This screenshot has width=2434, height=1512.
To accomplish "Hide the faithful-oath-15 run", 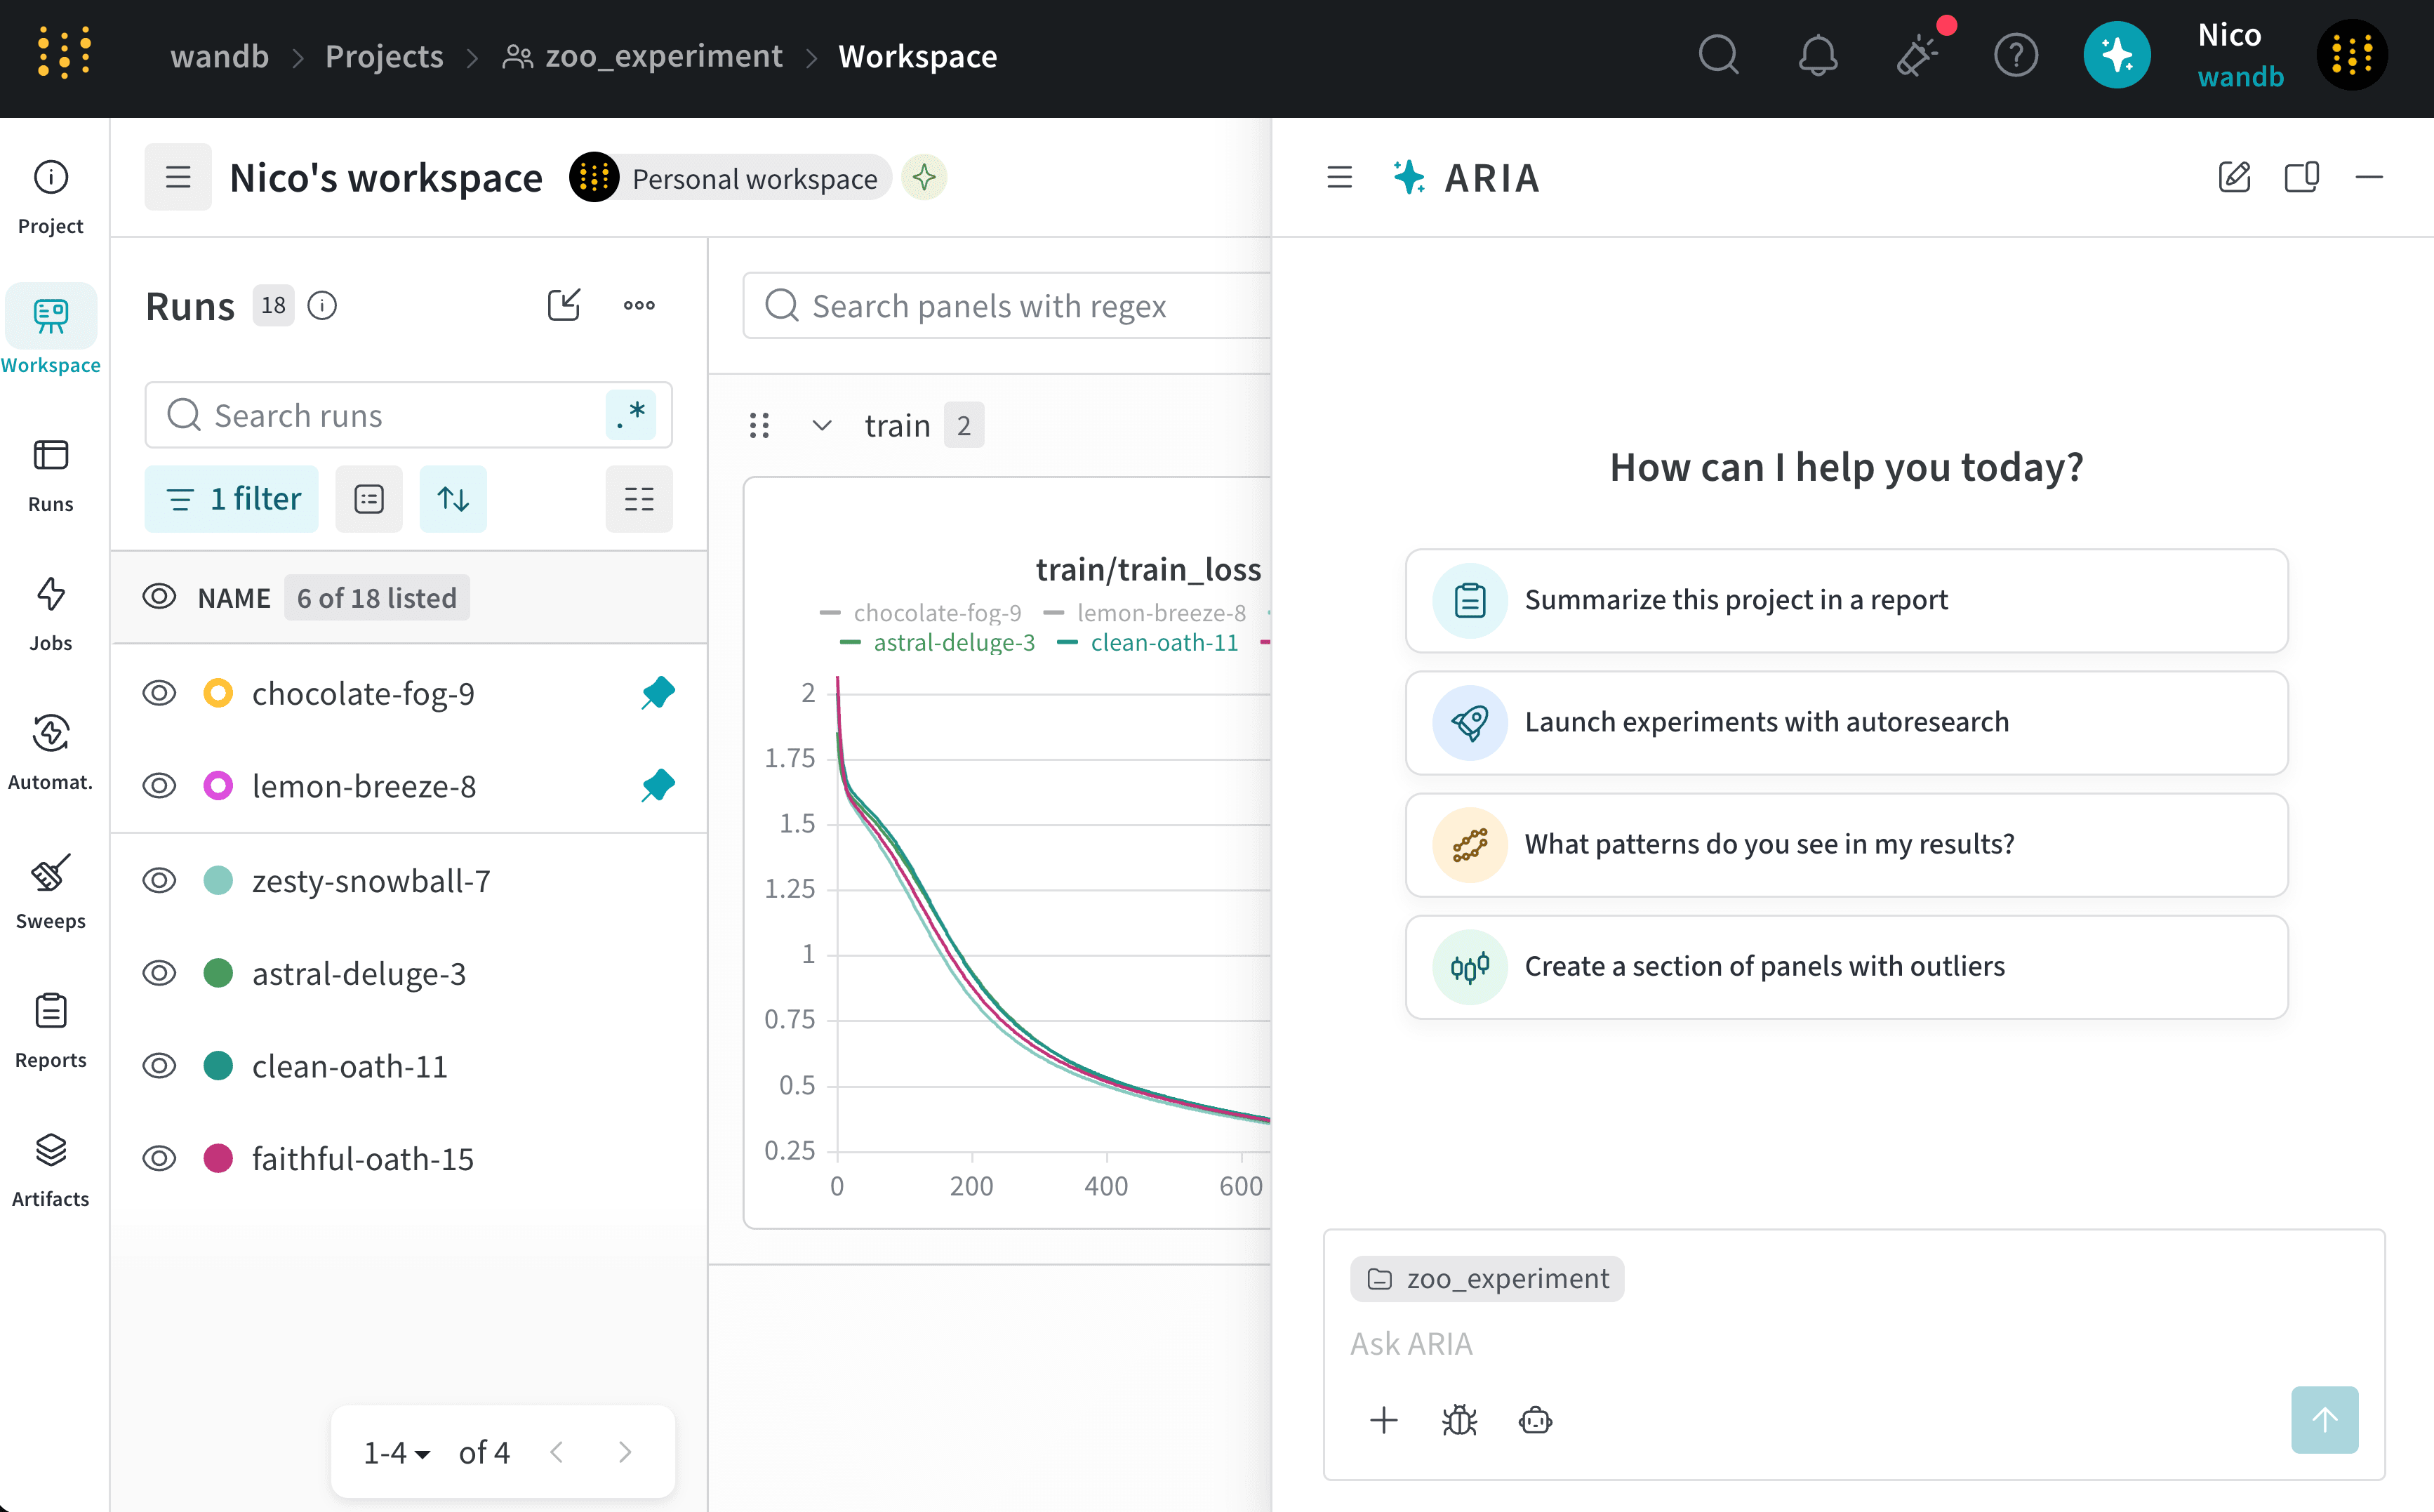I will [159, 1158].
